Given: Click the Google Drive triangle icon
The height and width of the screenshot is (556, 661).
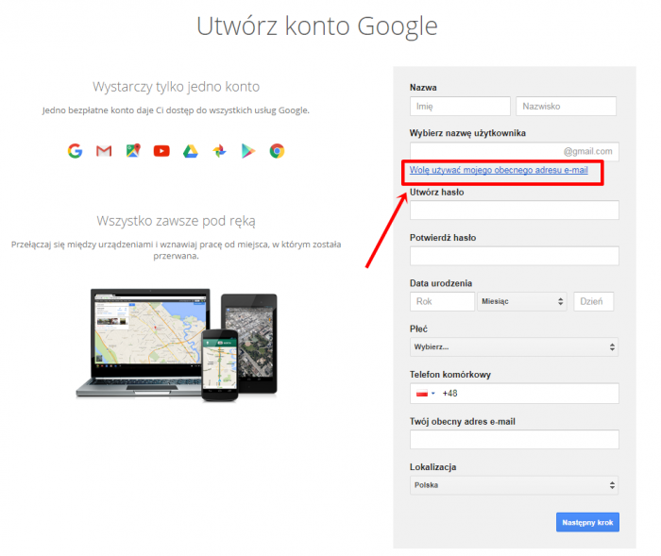Looking at the screenshot, I should pos(191,151).
